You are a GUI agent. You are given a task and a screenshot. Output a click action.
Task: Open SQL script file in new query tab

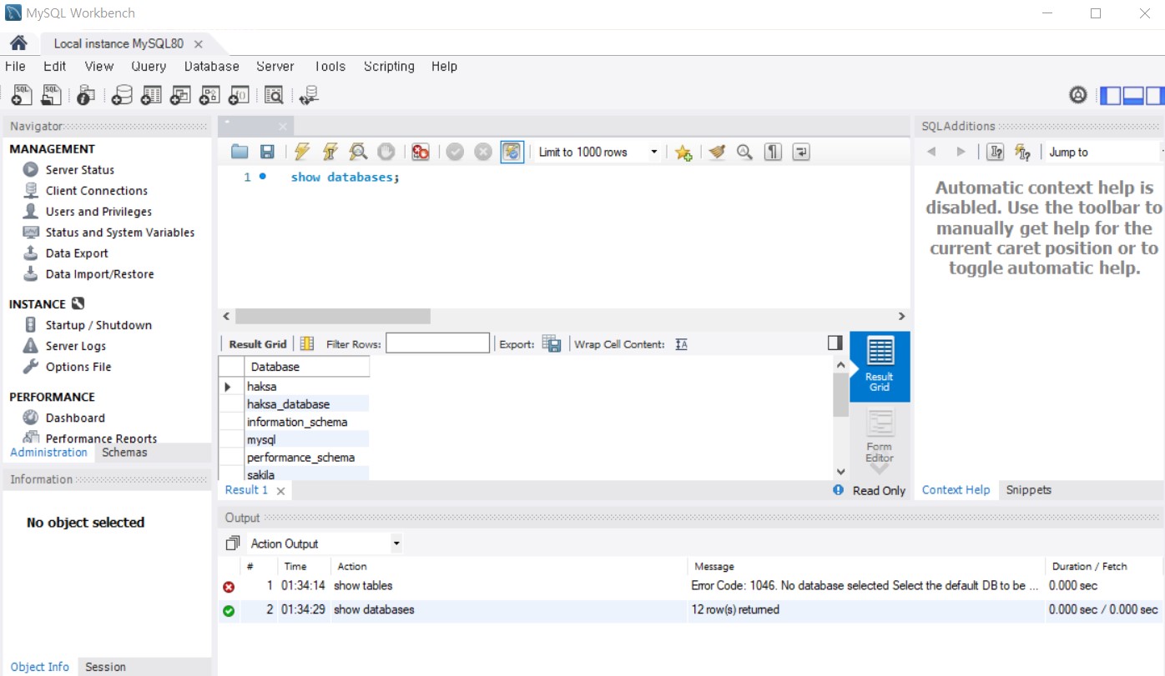click(x=52, y=96)
